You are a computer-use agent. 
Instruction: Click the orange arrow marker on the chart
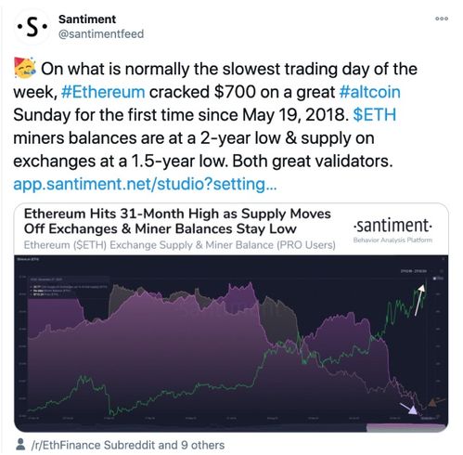coord(436,403)
